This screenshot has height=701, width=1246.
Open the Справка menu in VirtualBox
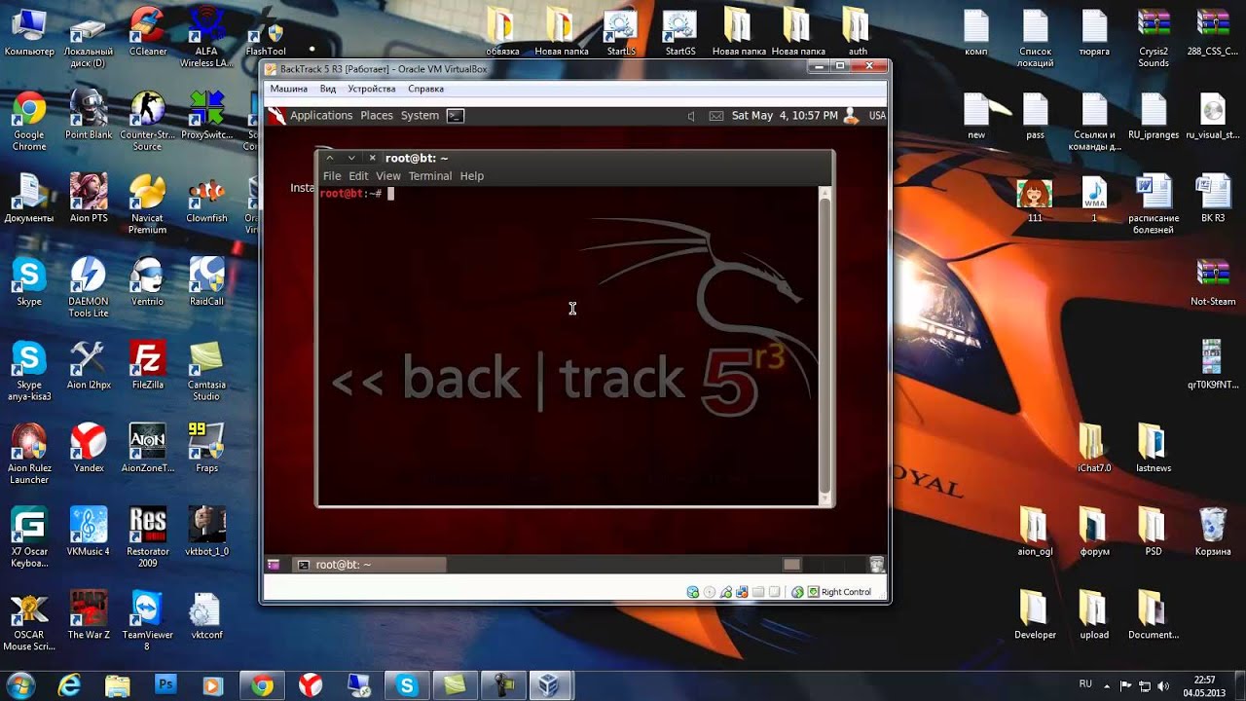click(x=425, y=89)
